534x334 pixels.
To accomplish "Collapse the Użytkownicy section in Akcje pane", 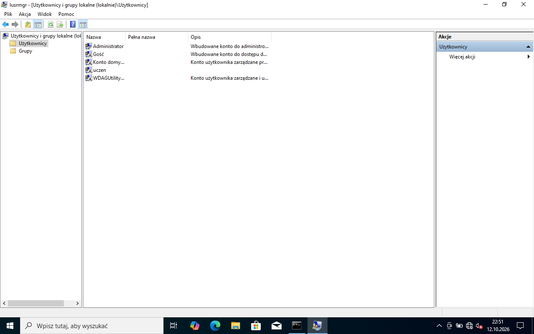I will point(528,47).
